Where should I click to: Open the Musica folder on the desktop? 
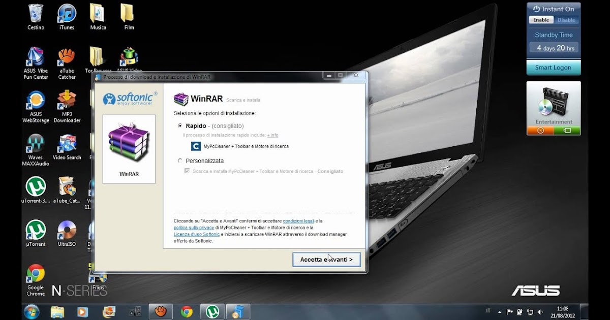pos(98,16)
